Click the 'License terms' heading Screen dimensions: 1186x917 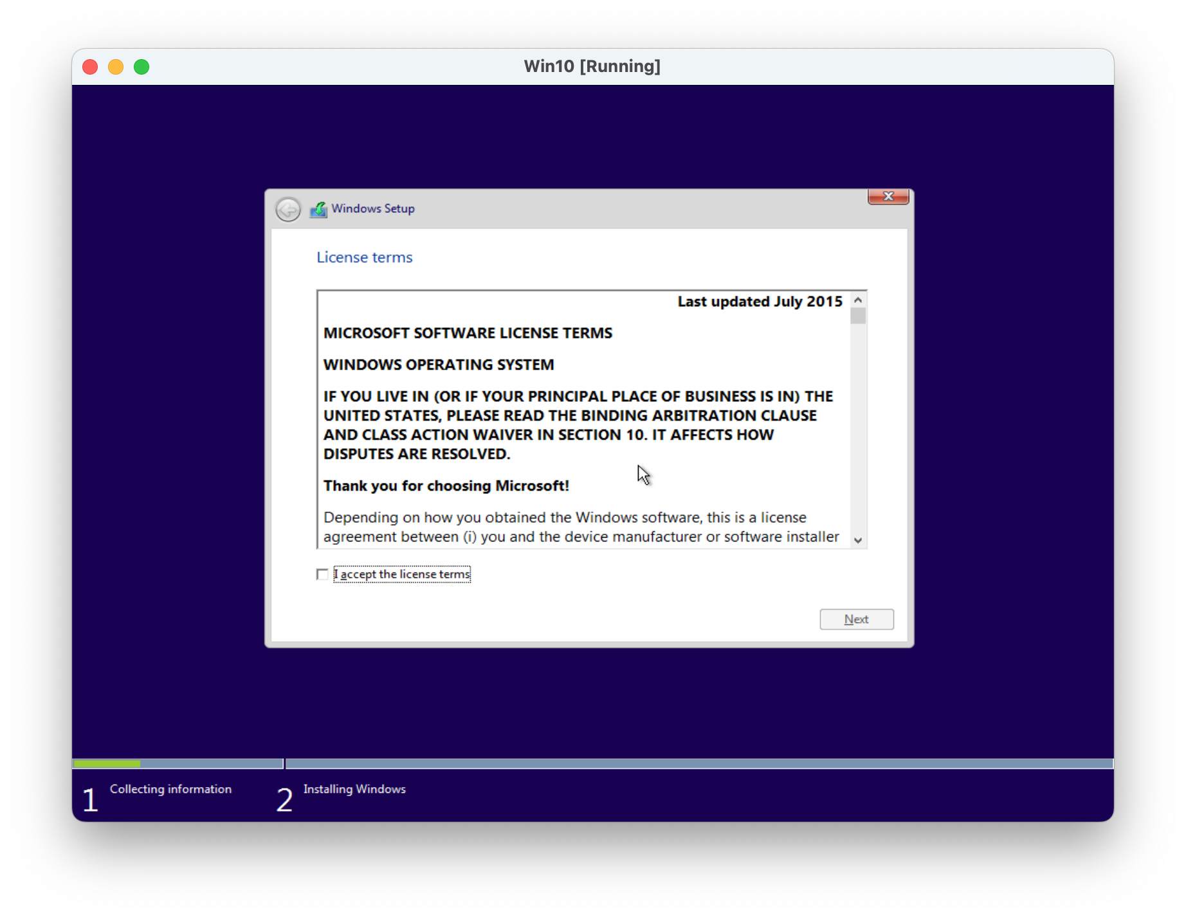pyautogui.click(x=364, y=257)
